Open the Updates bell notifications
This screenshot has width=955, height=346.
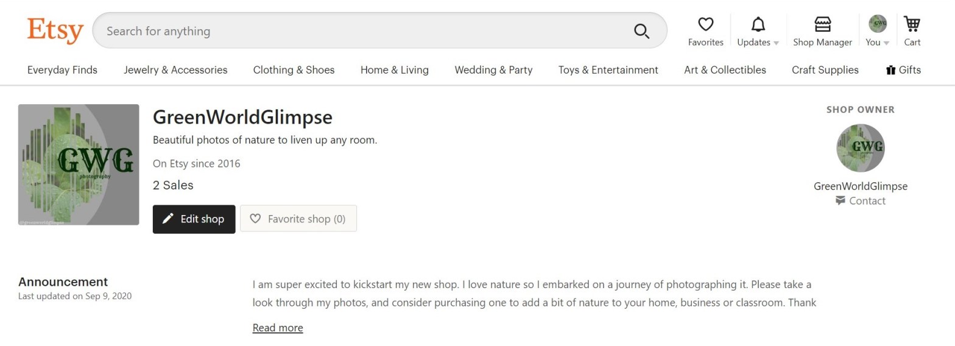[758, 31]
